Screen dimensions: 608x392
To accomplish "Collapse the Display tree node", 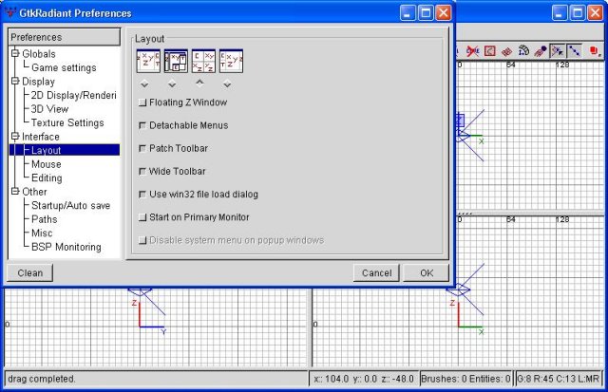I will [15, 81].
